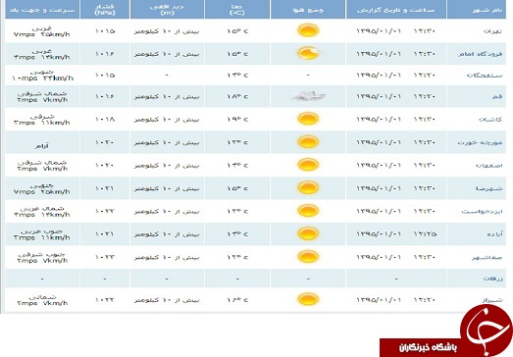Click the report time 12:25 in the آباده row
Viewport: 513px width, 357px height.
pos(425,234)
